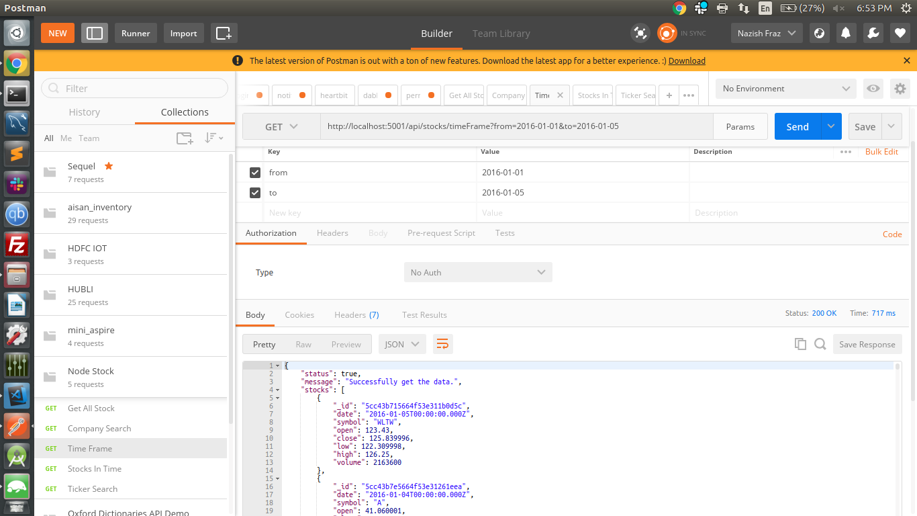Screen dimensions: 917x516
Task: Open Chrome from the Ubuntu dock
Action: point(17,64)
